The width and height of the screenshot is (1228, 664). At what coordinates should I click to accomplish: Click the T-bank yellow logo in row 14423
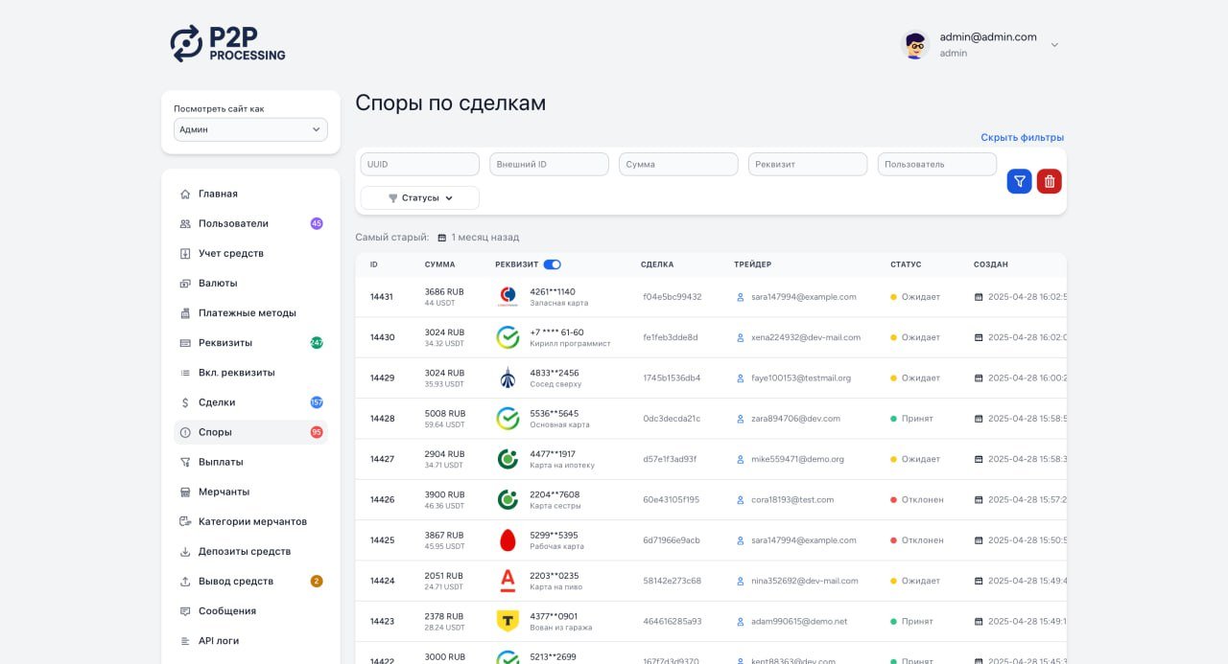(x=508, y=621)
